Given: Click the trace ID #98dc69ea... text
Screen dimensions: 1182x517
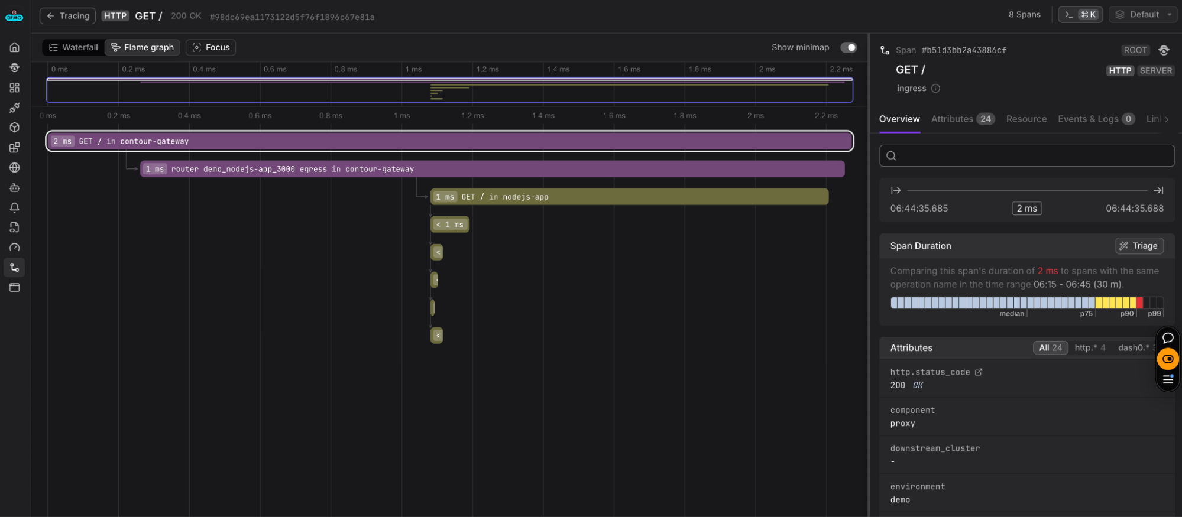Looking at the screenshot, I should [x=292, y=17].
